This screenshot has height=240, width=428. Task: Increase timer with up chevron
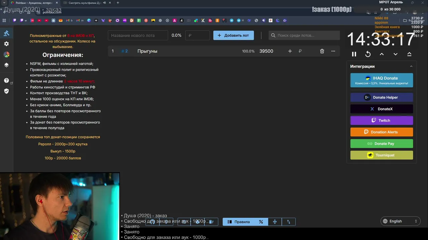pos(382,54)
